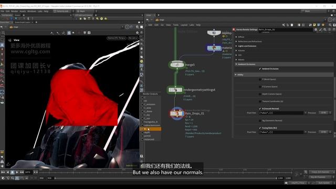This screenshot has width=336, height=189.
Task: Click the stop button in the playbar
Action: tap(12, 172)
